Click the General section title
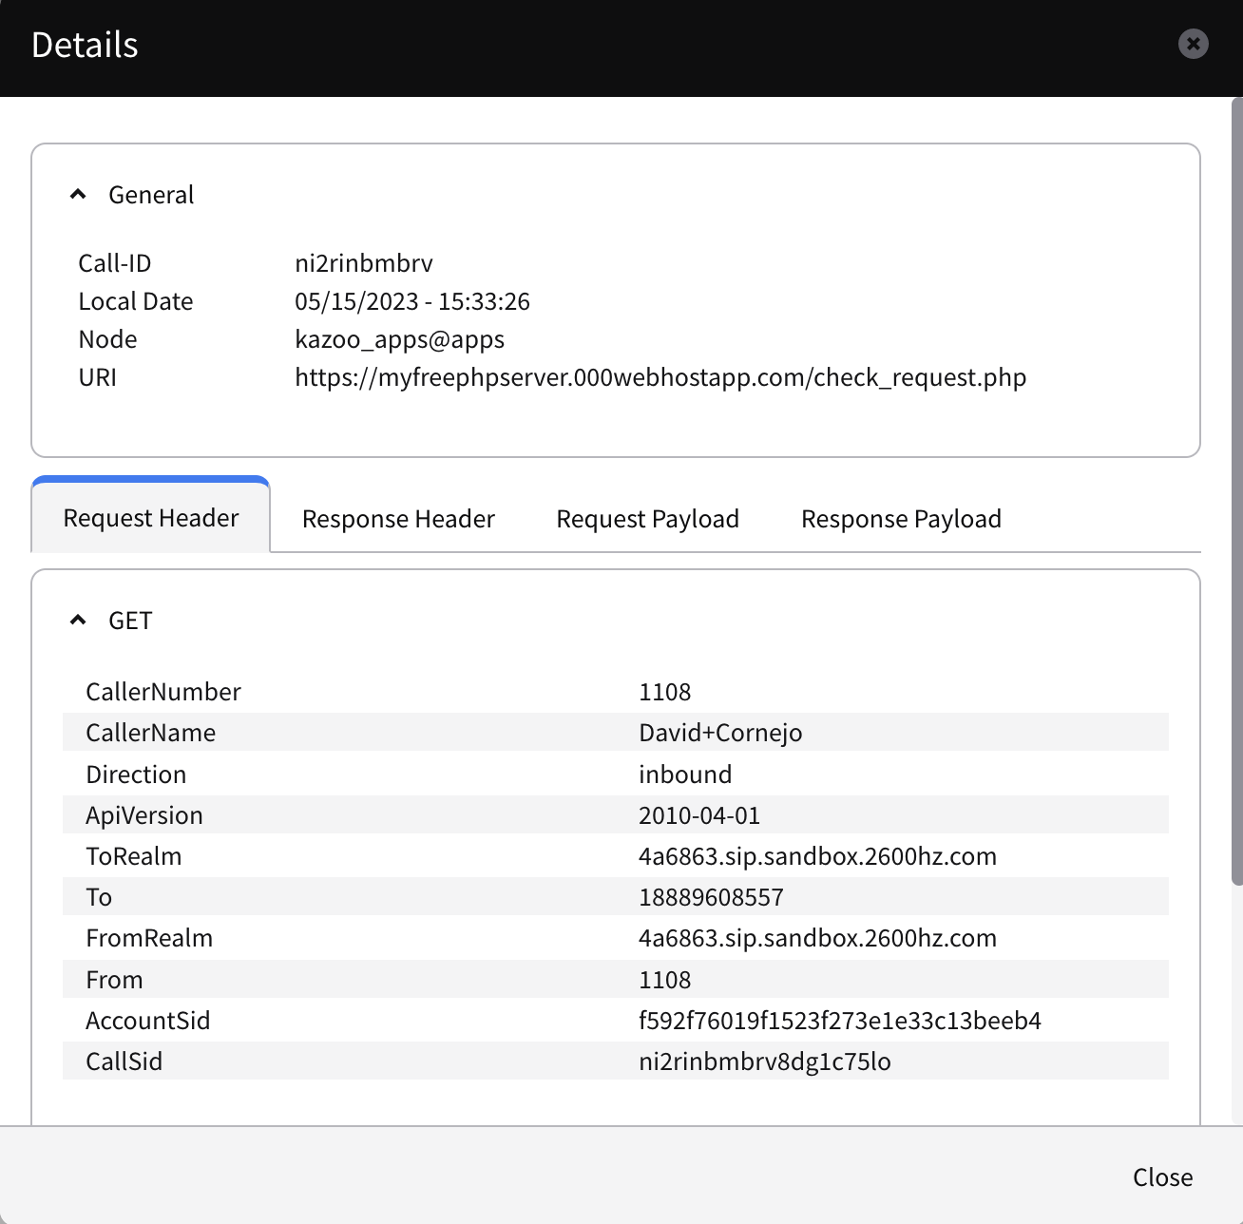This screenshot has width=1243, height=1224. 151,195
